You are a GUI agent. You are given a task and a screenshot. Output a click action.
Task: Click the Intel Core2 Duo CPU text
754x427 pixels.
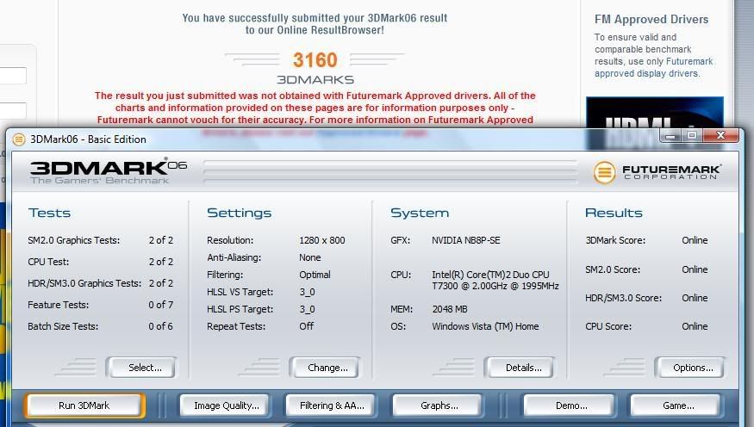(495, 280)
